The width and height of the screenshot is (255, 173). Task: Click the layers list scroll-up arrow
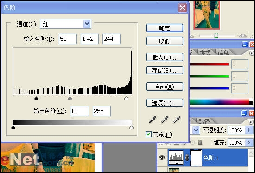[251, 153]
